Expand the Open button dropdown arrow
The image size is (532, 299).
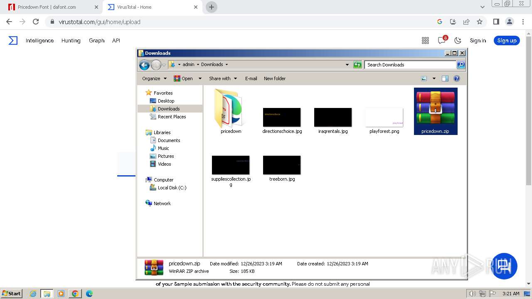point(200,78)
